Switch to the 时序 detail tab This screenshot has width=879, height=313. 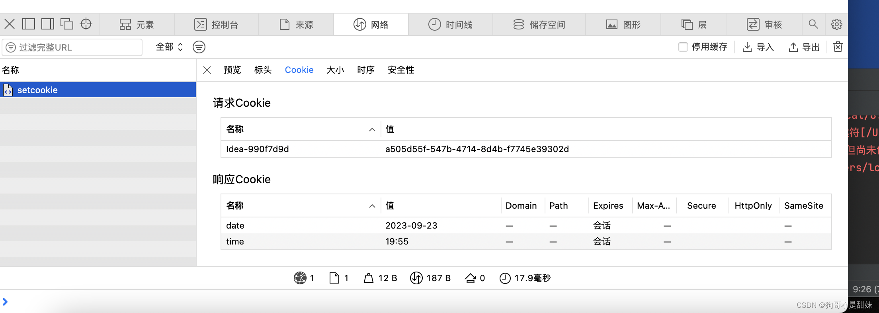pyautogui.click(x=366, y=70)
